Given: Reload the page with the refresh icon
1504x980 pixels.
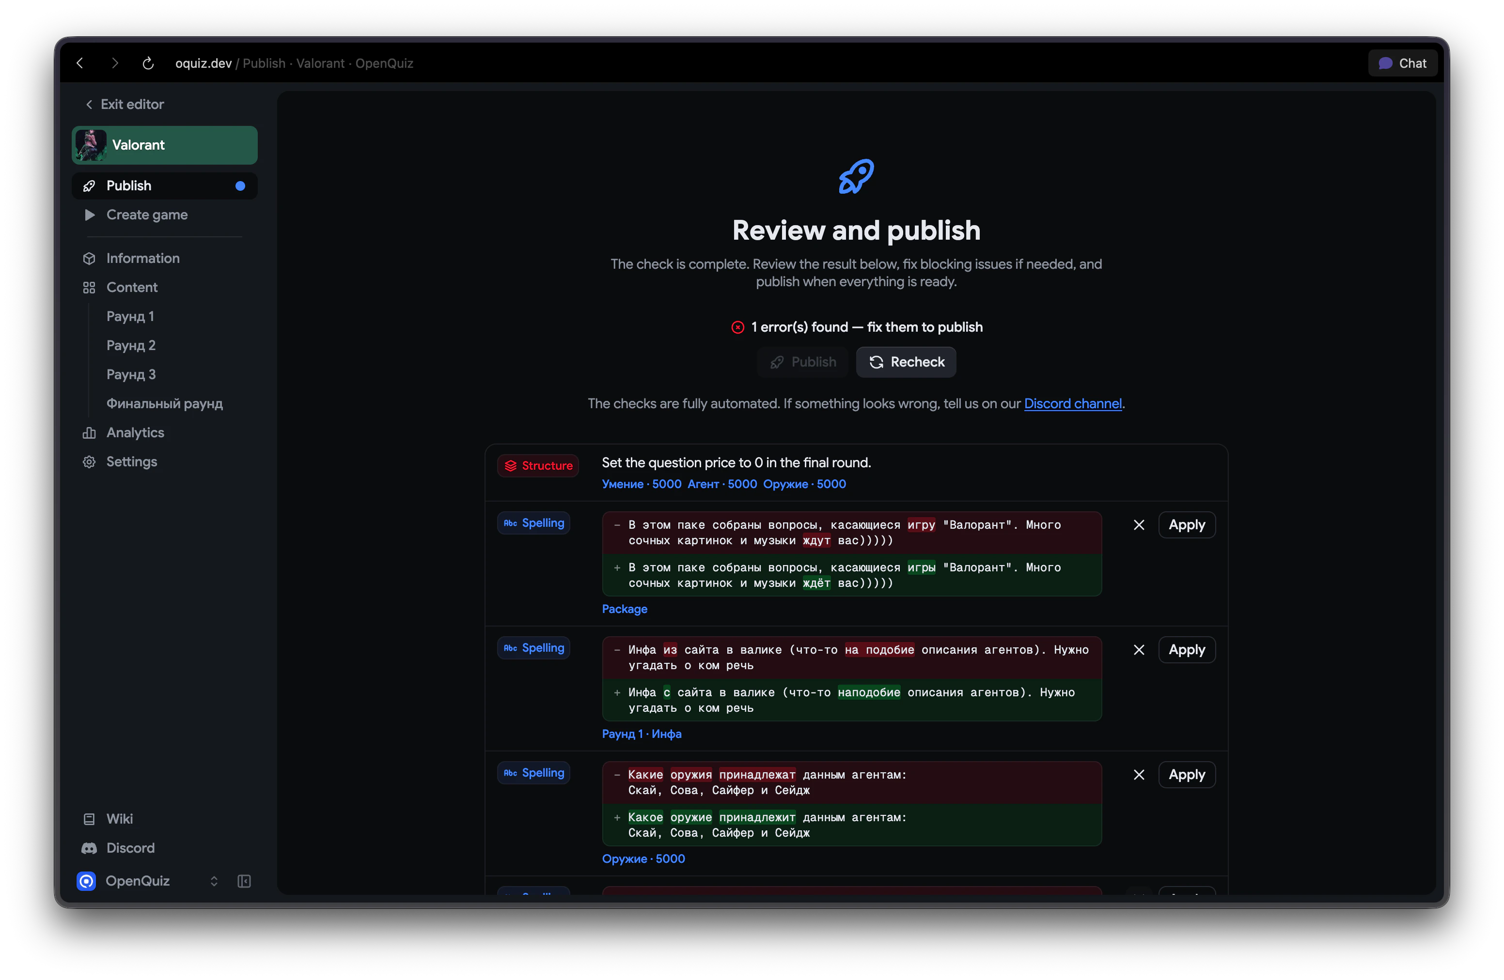Looking at the screenshot, I should [148, 63].
